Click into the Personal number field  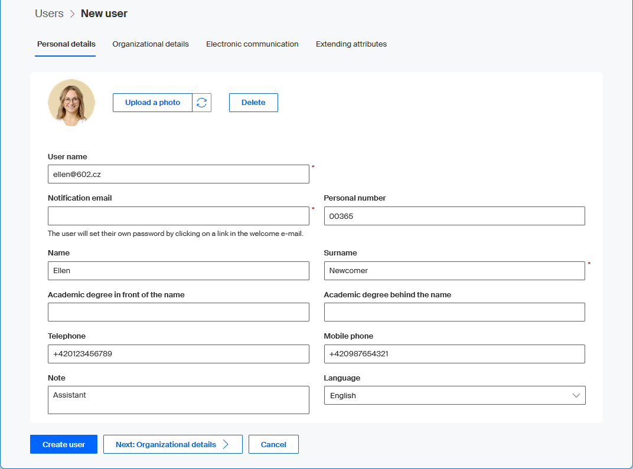pyautogui.click(x=454, y=216)
